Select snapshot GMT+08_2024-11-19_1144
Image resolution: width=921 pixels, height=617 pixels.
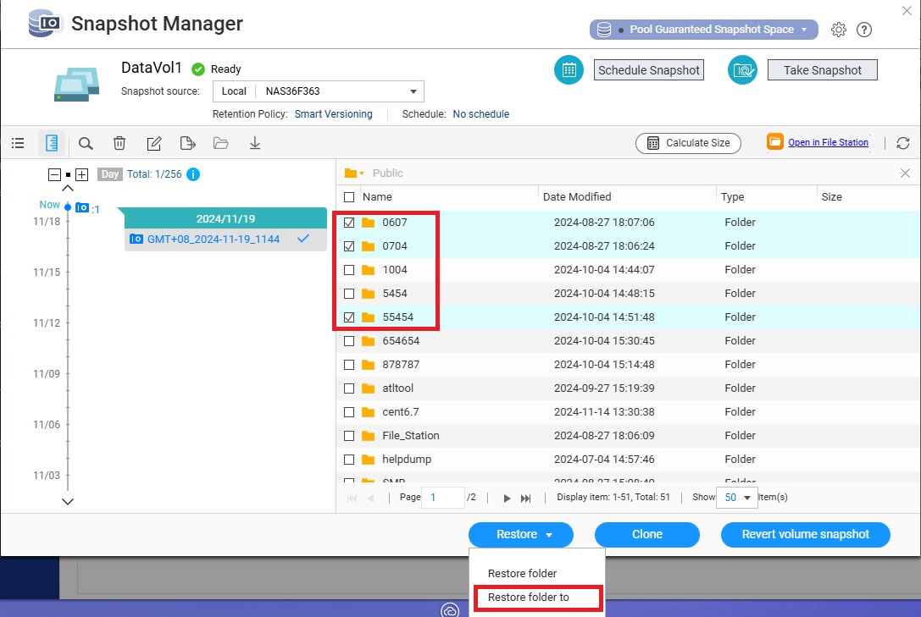click(x=225, y=240)
